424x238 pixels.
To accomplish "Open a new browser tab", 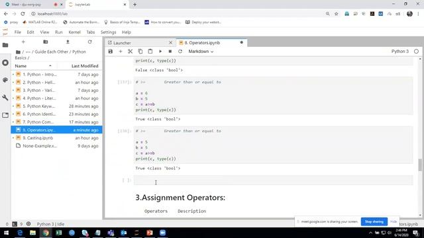I will pyautogui.click(x=134, y=5).
